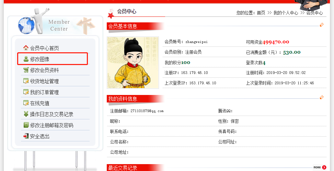Click 首页 breadcrumb link

(x=261, y=13)
